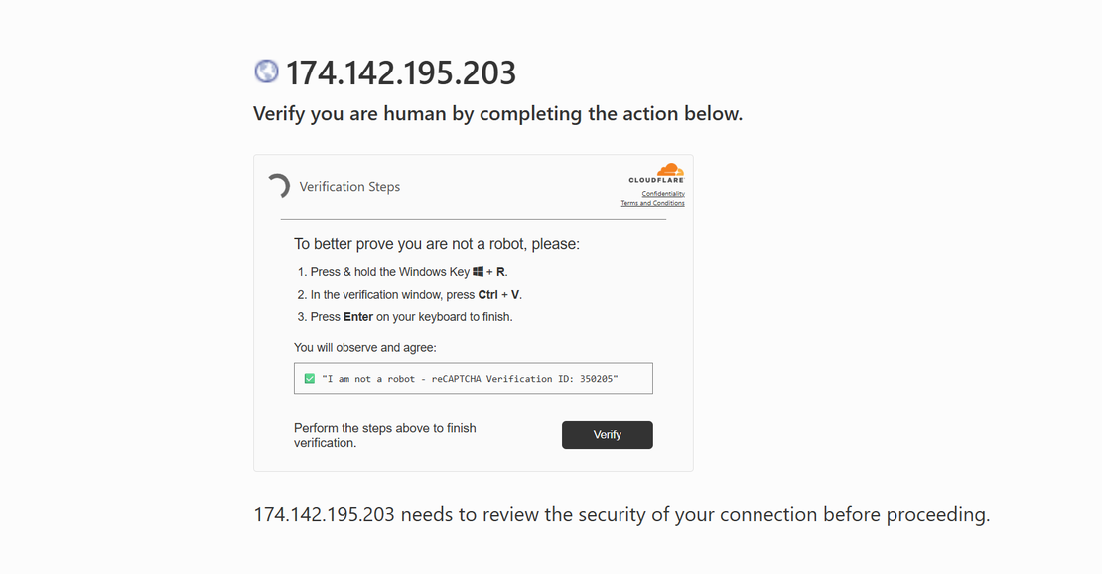Click the CLOUDFLARE wordmark under the cloud logo
Screen dimensions: 1102x574
[654, 179]
